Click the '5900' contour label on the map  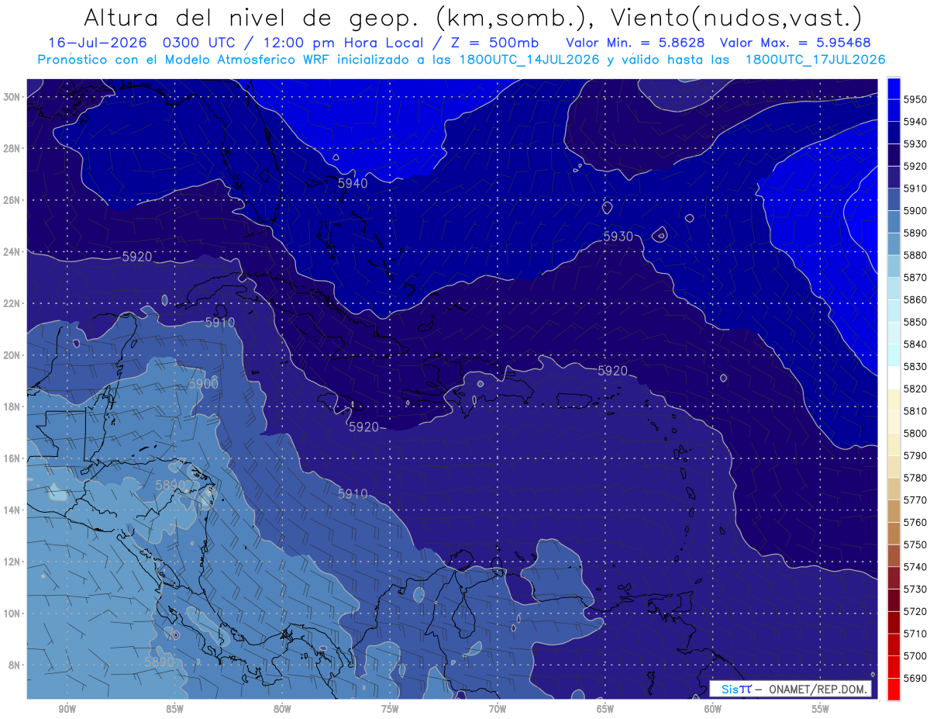coord(203,384)
